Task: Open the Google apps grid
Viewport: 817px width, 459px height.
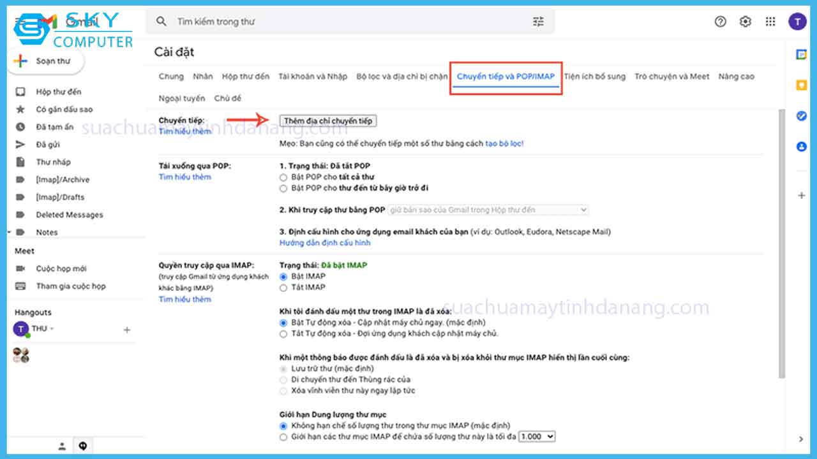Action: pos(770,22)
